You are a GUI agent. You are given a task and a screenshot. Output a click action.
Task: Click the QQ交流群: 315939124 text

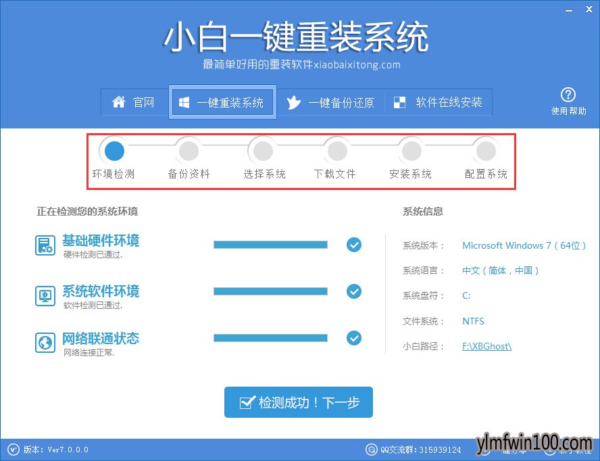pos(420,449)
